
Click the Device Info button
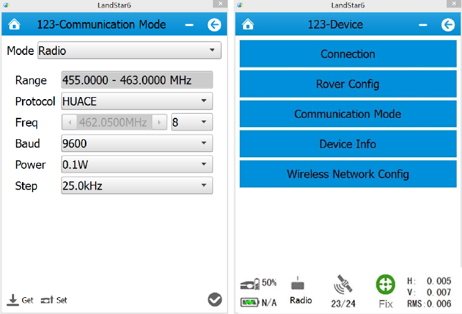coord(348,144)
